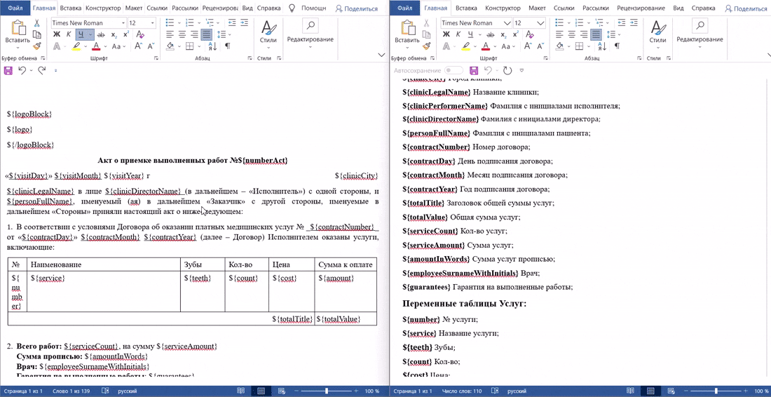Click zoom slider handle in left status bar

click(327, 391)
